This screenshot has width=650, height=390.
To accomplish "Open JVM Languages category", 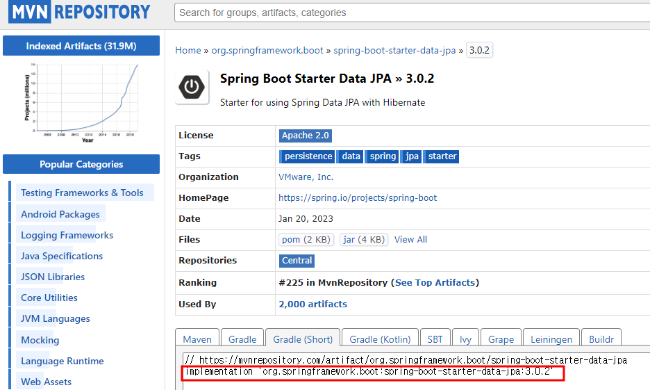I will pos(56,318).
